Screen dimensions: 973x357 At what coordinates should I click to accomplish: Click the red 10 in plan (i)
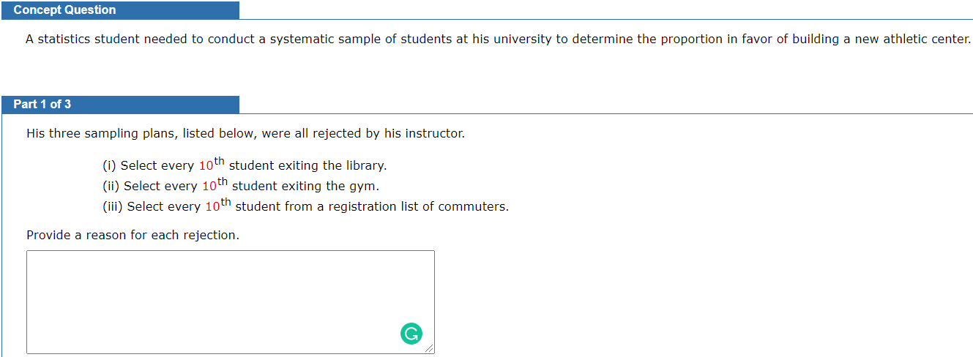205,166
